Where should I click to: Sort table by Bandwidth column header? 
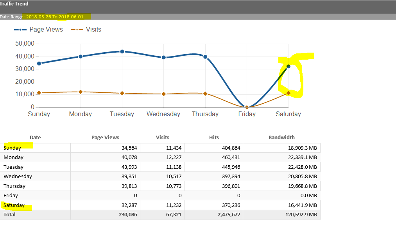[281, 137]
